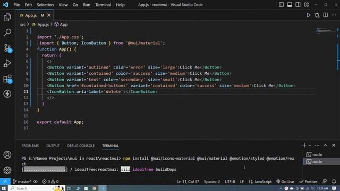The height and width of the screenshot is (191, 340).
Task: Change encoding via UTF-8 status item
Action: pos(230,181)
